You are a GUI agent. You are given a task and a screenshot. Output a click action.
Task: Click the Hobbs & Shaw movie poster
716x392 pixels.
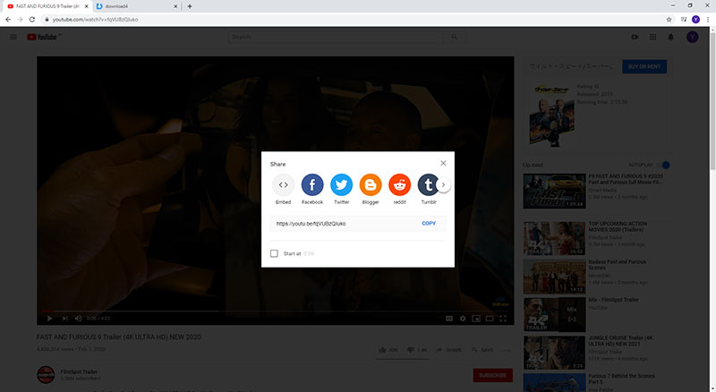point(551,115)
